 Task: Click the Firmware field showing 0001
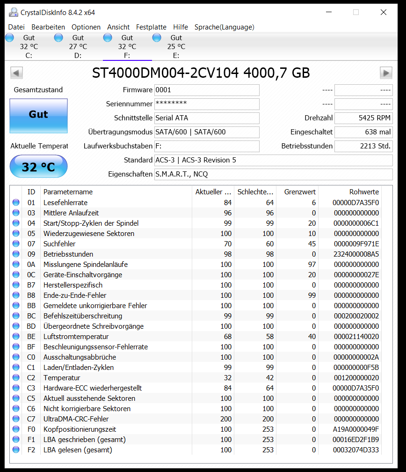207,90
